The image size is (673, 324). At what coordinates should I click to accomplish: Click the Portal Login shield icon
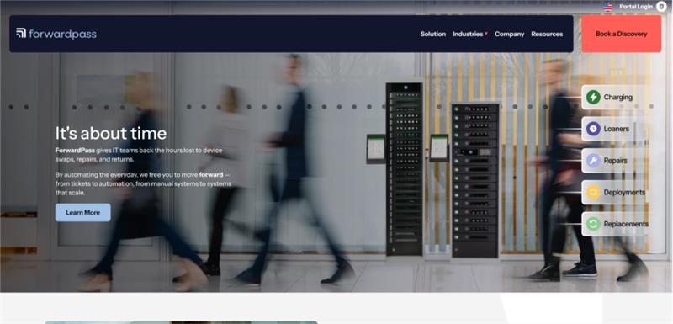[x=661, y=7]
